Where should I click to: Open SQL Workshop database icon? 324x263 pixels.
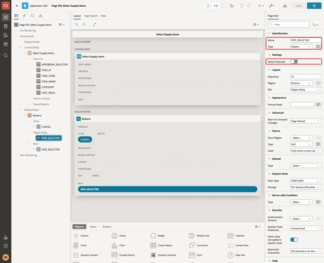(x=6, y=26)
